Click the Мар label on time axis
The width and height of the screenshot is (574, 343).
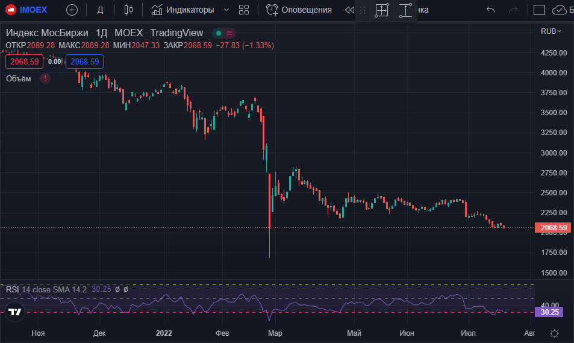point(275,333)
